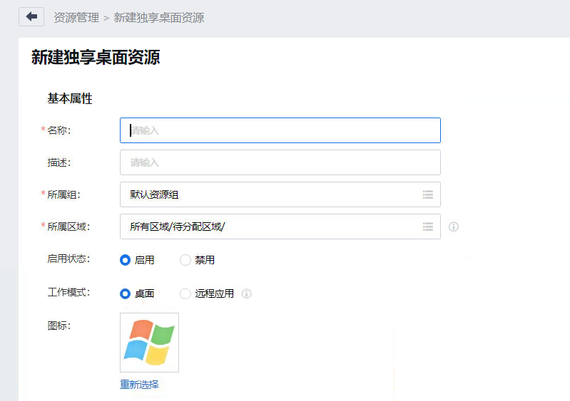The width and height of the screenshot is (570, 401).
Task: Click the list icon in 所属区域 field
Action: click(x=428, y=226)
